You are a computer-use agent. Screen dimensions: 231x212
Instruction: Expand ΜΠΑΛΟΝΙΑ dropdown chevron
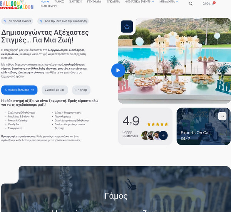pos(177,2)
